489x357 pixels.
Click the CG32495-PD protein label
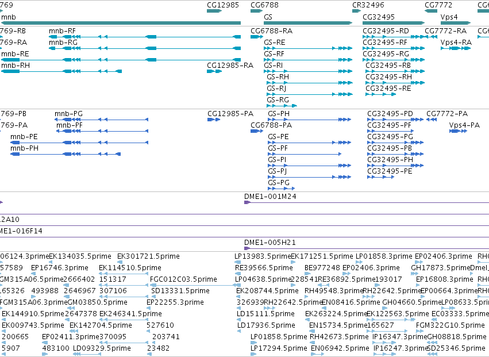click(x=390, y=114)
